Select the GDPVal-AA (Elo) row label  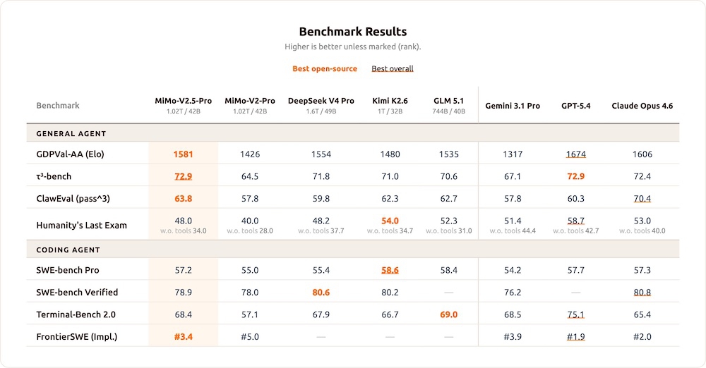(x=70, y=154)
